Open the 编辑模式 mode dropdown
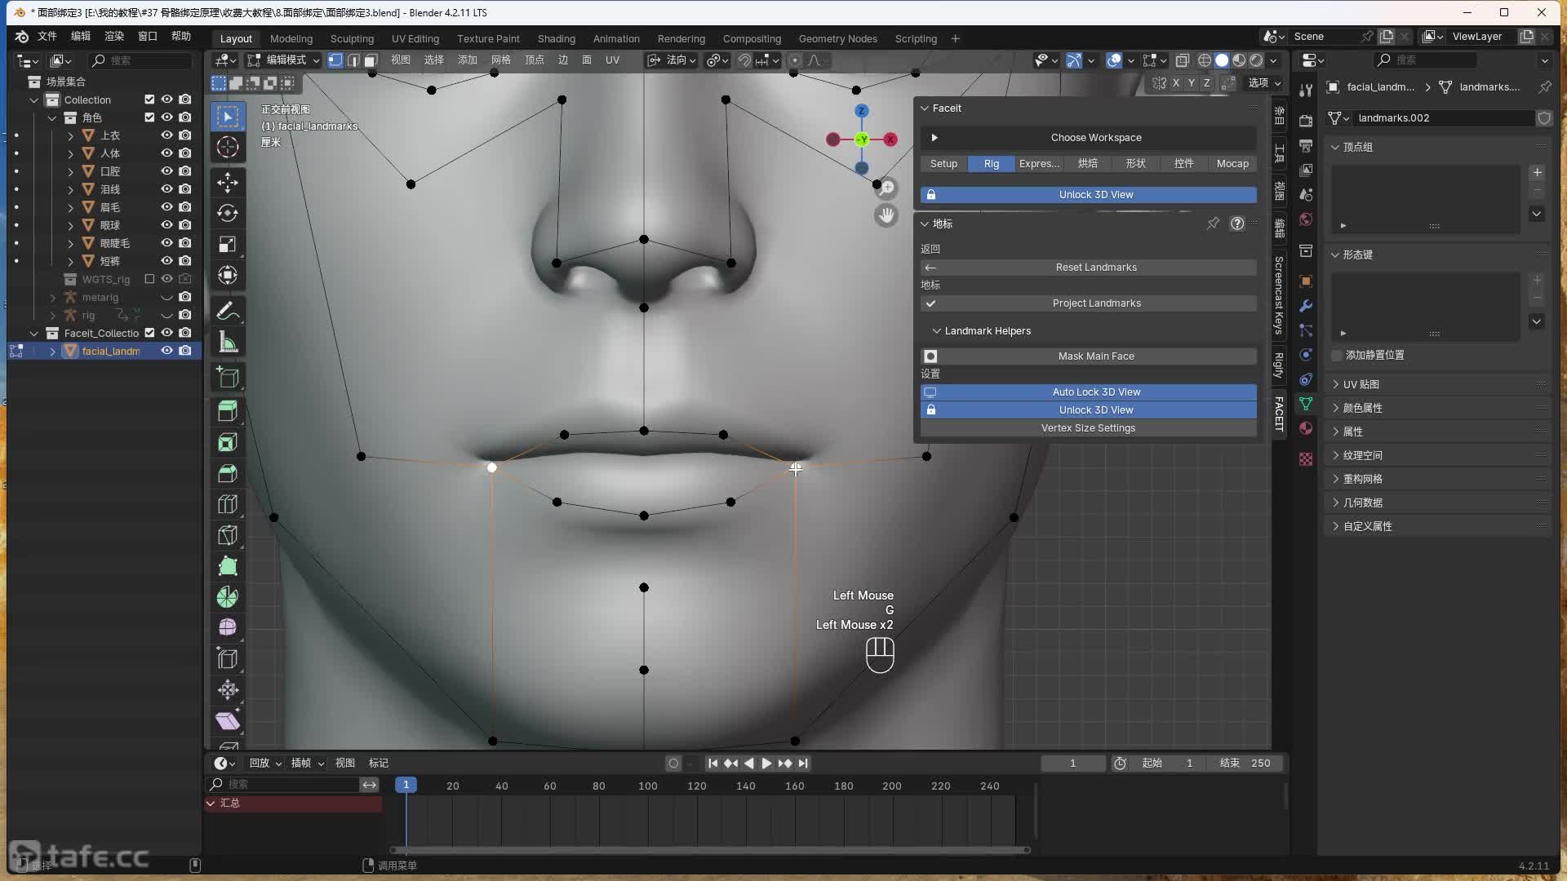Screen dimensions: 1567x881 [284, 60]
